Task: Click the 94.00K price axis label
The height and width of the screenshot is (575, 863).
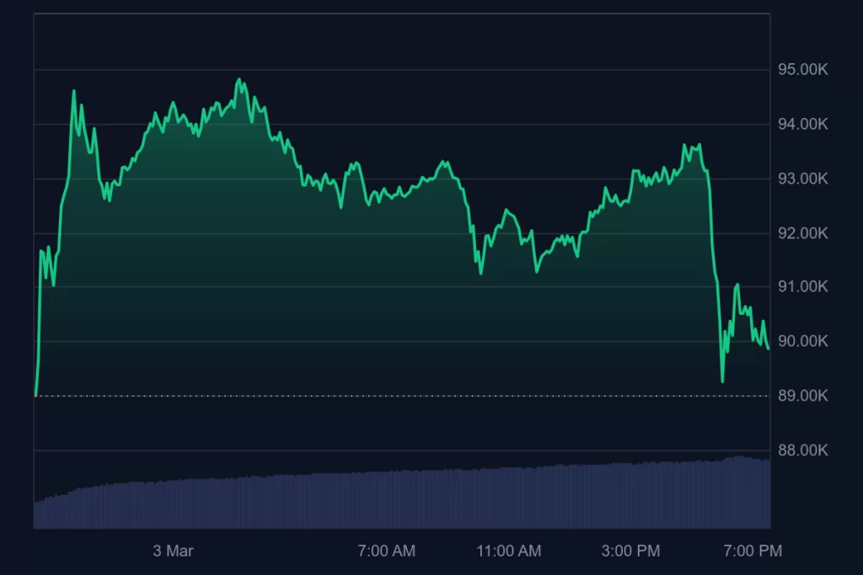Action: coord(802,125)
